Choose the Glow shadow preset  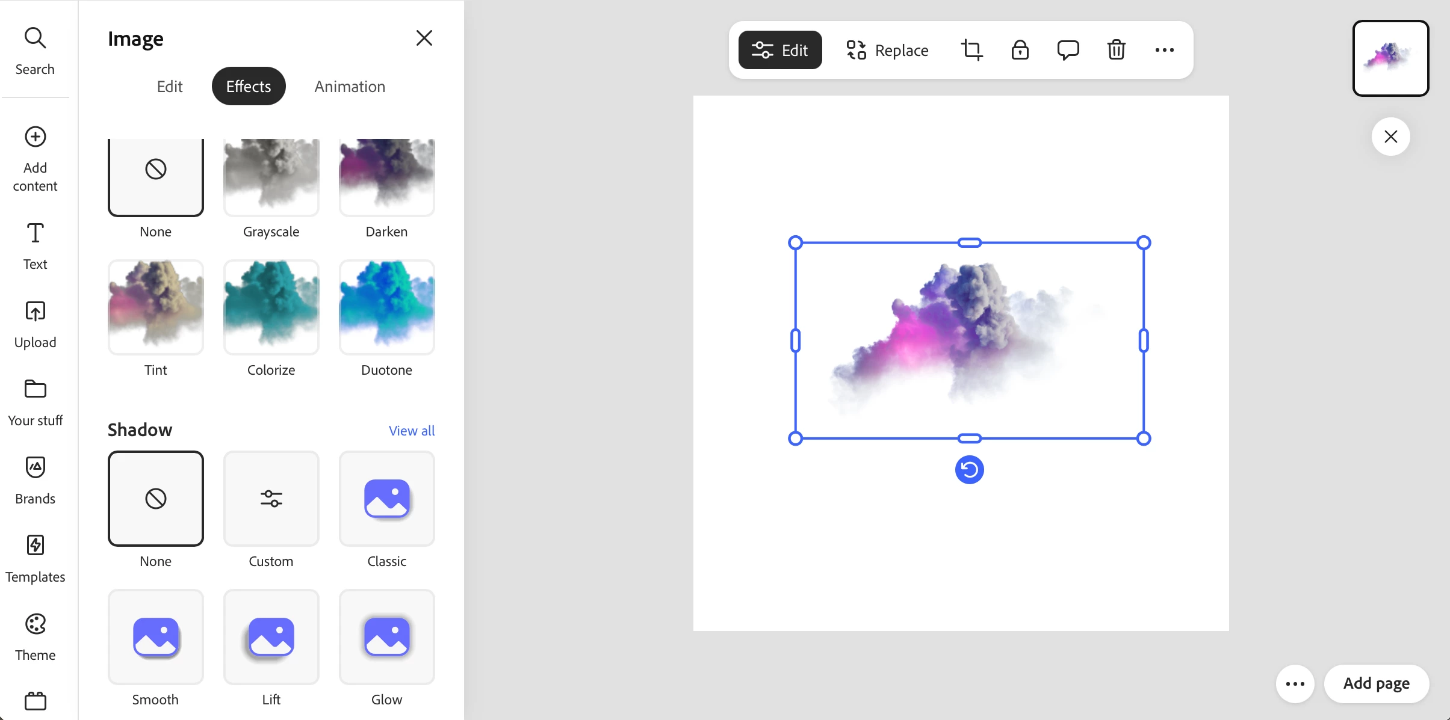[386, 636]
